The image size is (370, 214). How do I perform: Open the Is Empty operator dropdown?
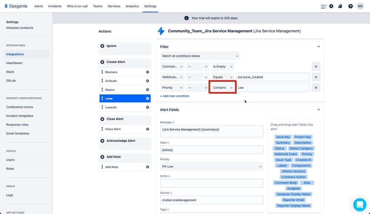tap(223, 67)
